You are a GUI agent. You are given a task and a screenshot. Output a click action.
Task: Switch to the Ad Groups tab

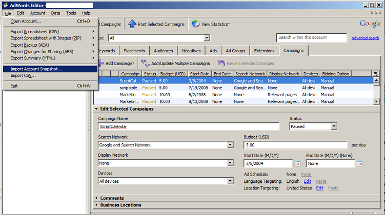[235, 51]
